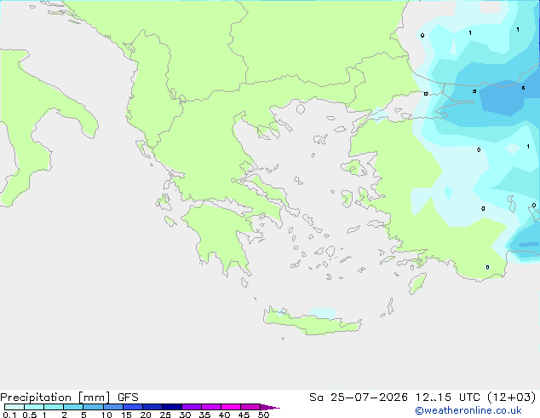Click the '0.1' legend scale value
Image resolution: width=540 pixels, height=418 pixels.
coord(9,415)
